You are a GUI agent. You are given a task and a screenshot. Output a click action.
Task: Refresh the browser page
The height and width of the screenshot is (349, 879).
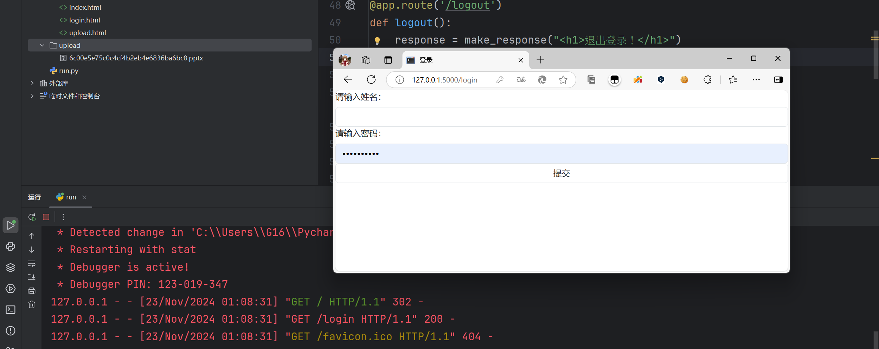[x=371, y=80]
